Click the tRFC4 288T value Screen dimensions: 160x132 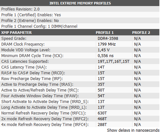pyautogui.click(x=102, y=125)
